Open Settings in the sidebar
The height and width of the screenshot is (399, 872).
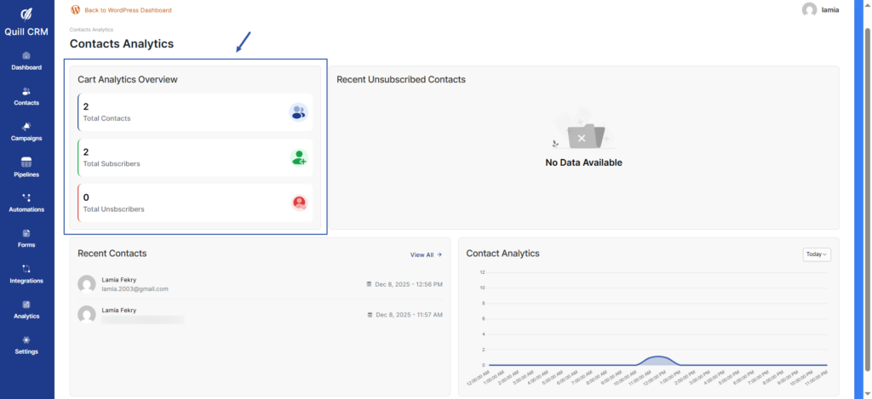coord(26,345)
